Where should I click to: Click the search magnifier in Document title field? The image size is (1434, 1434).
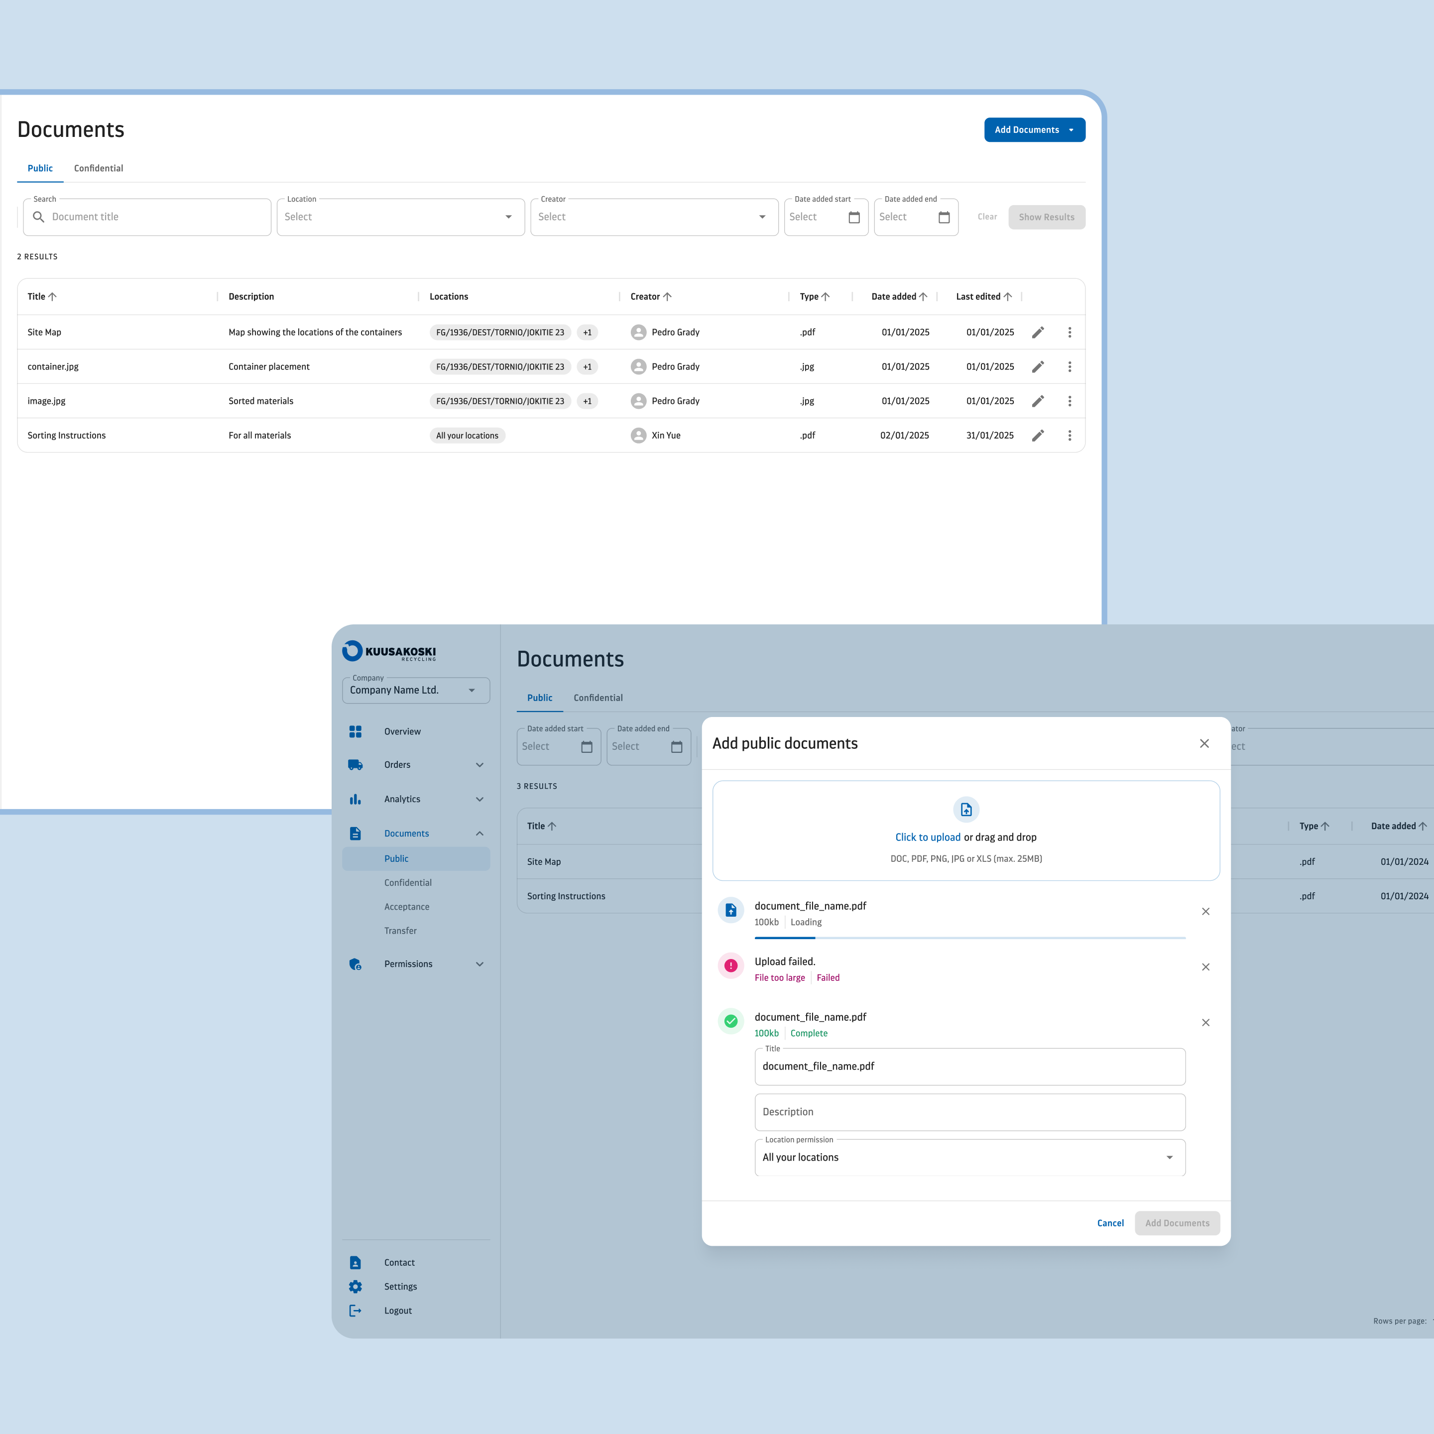point(39,217)
